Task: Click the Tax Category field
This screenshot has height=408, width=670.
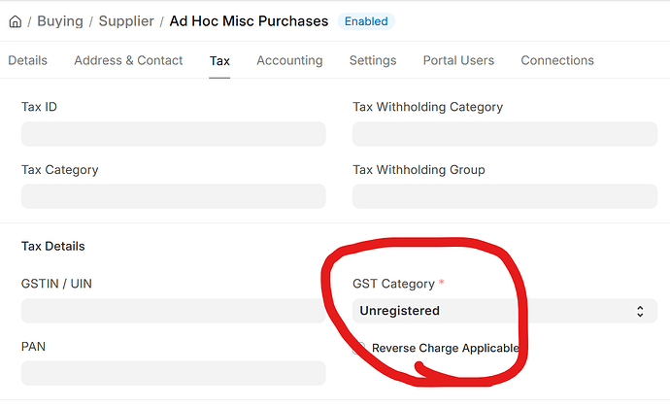Action: tap(173, 196)
